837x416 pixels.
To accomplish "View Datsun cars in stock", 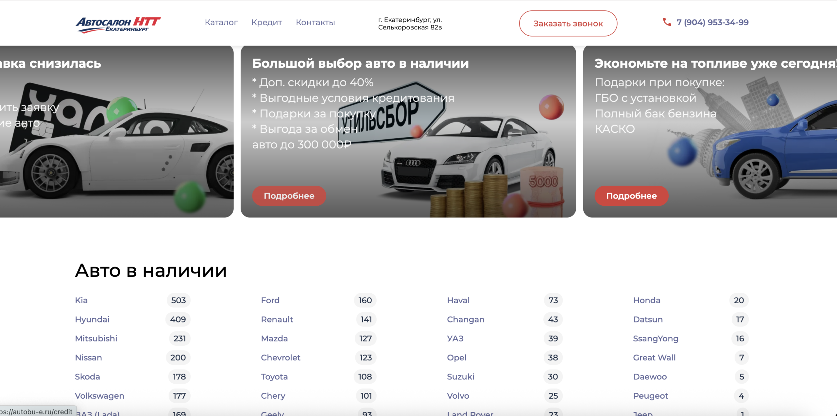I will pos(648,319).
